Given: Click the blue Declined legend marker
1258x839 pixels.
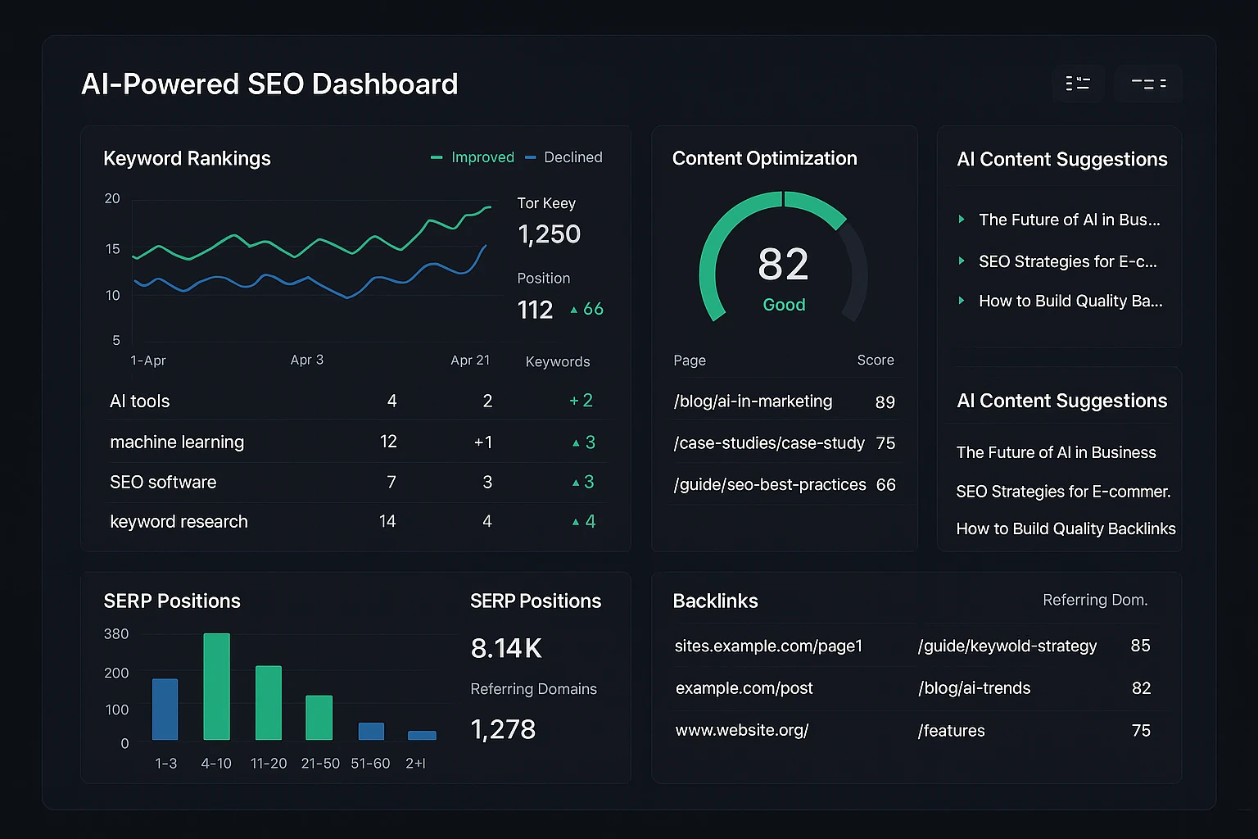Looking at the screenshot, I should click(x=531, y=157).
